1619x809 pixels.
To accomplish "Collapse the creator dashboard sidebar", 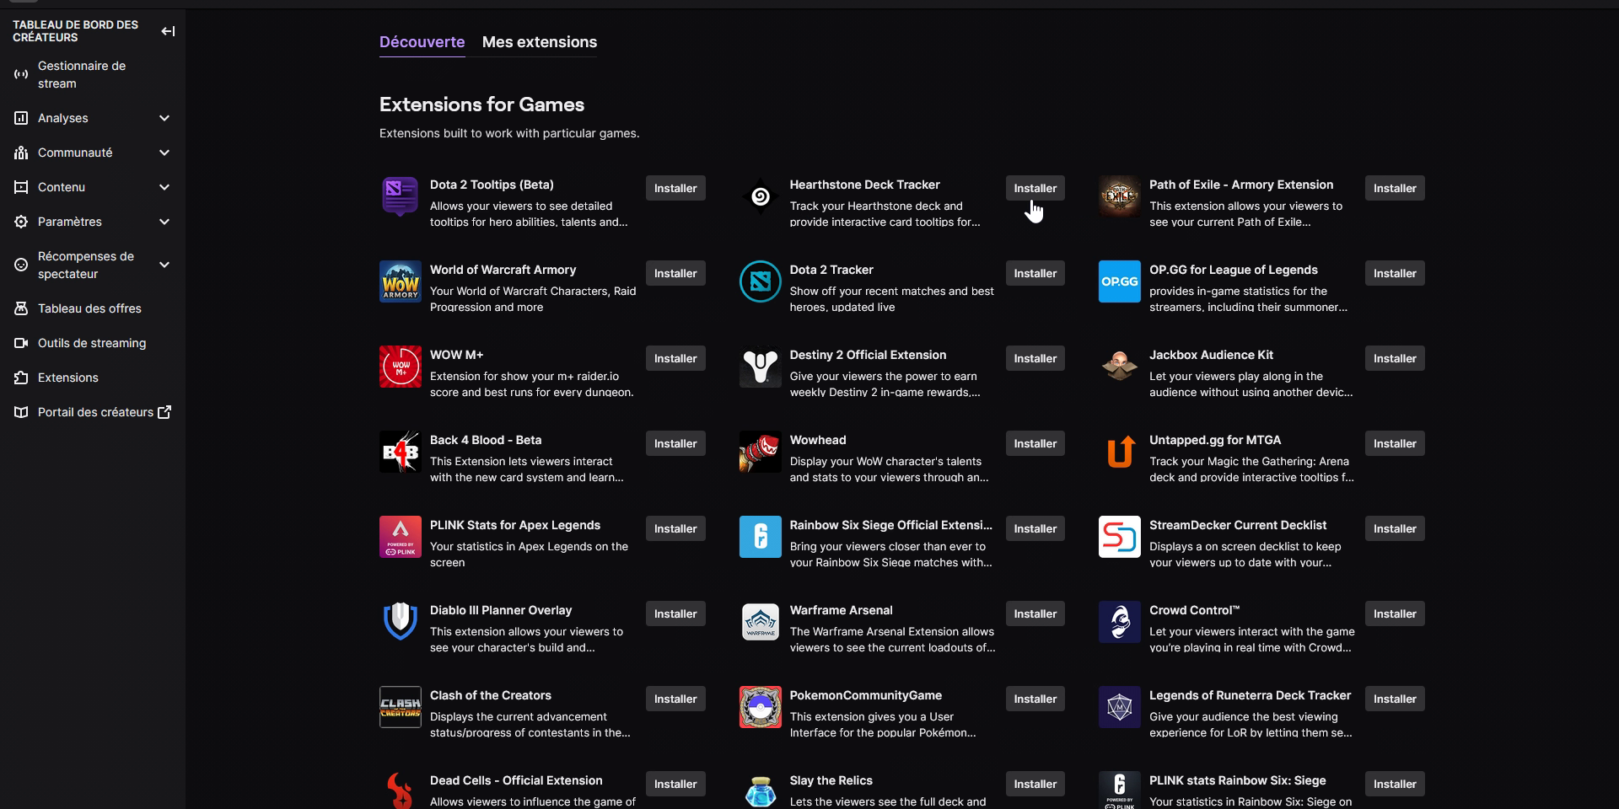I will coord(168,31).
